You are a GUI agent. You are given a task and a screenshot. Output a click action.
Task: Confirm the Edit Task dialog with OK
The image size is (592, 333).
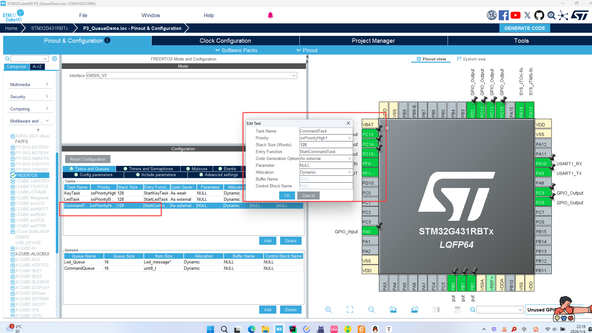[287, 195]
